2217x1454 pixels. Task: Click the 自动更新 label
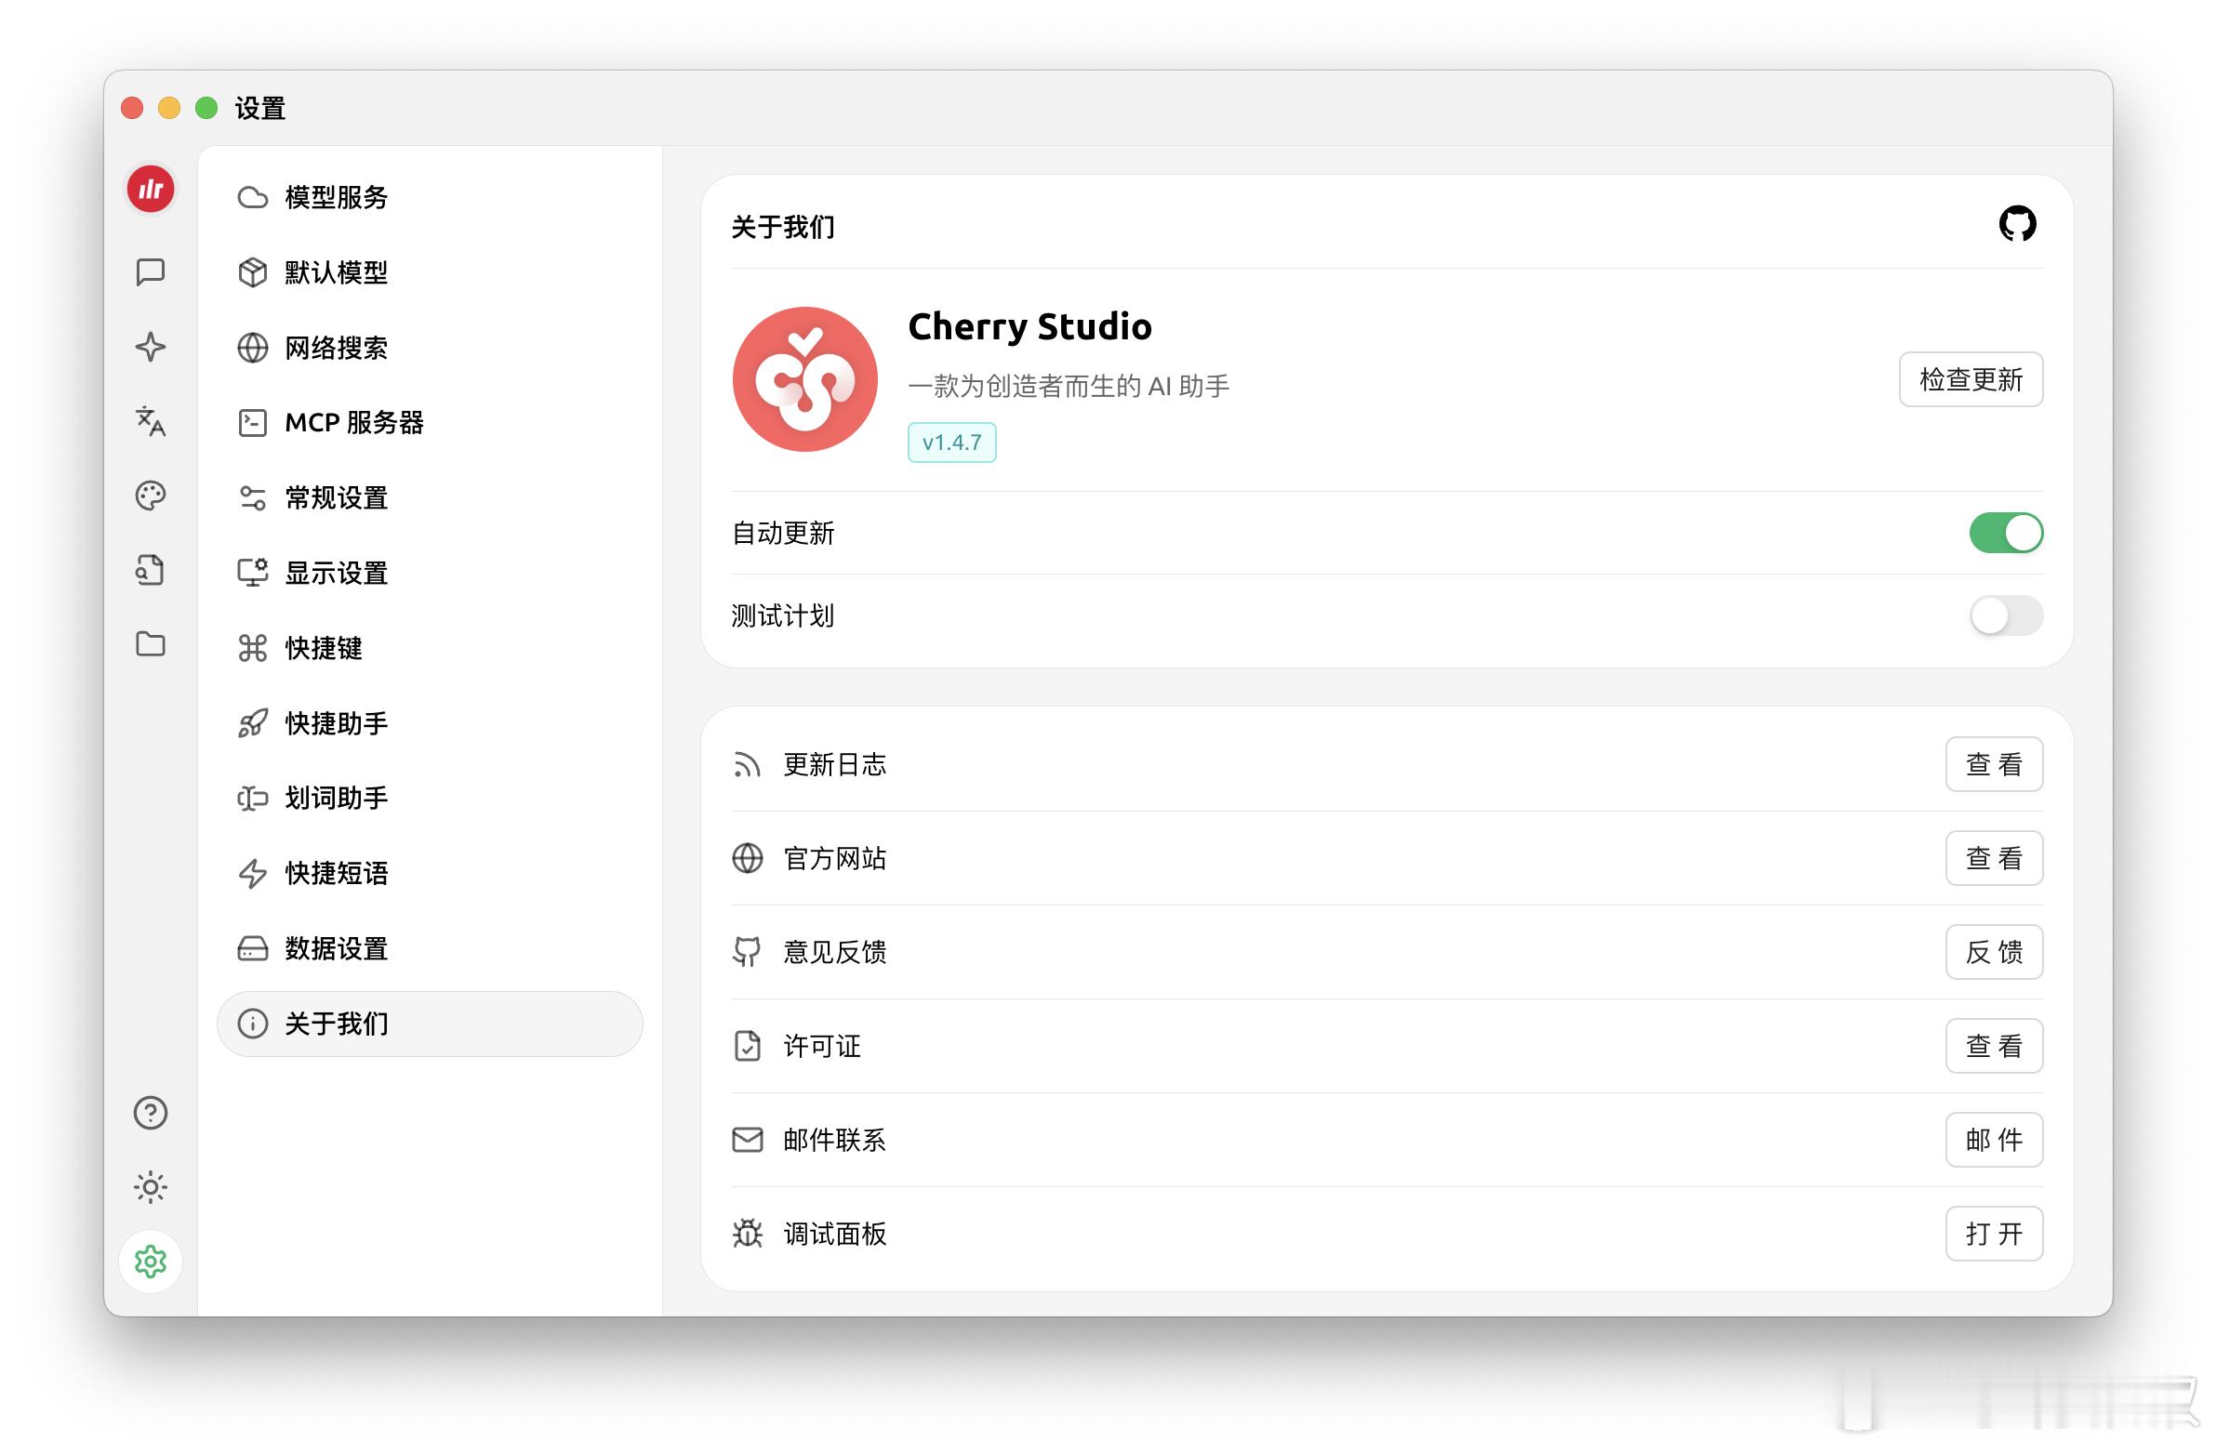[x=782, y=533]
